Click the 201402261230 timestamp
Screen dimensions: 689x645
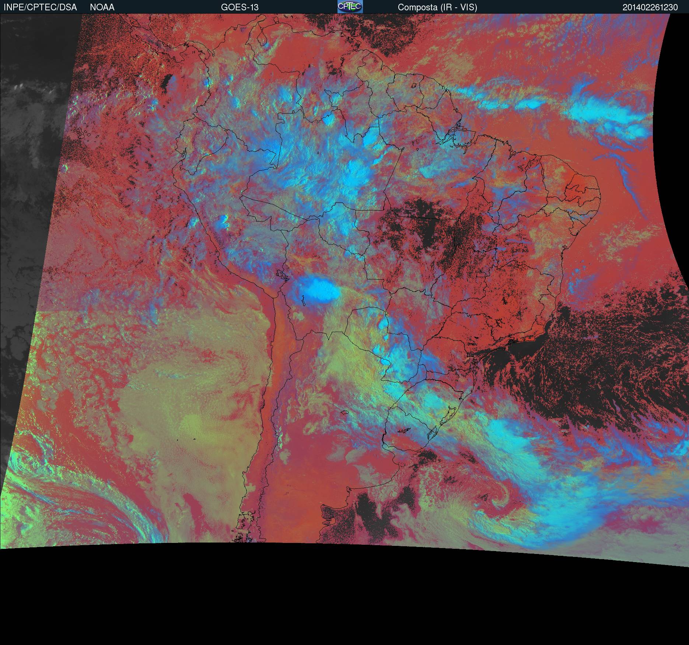click(650, 7)
